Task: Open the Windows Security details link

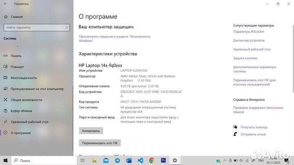Action: (x=115, y=39)
